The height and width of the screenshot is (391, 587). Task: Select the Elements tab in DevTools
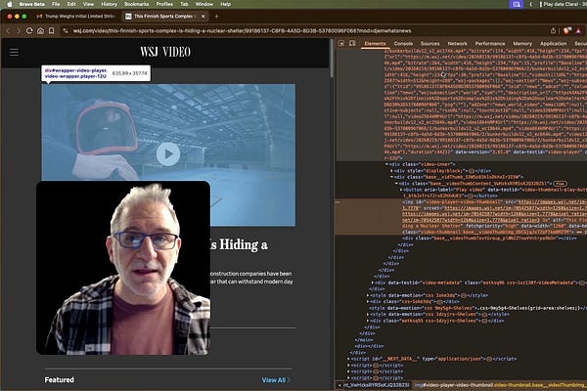(375, 44)
